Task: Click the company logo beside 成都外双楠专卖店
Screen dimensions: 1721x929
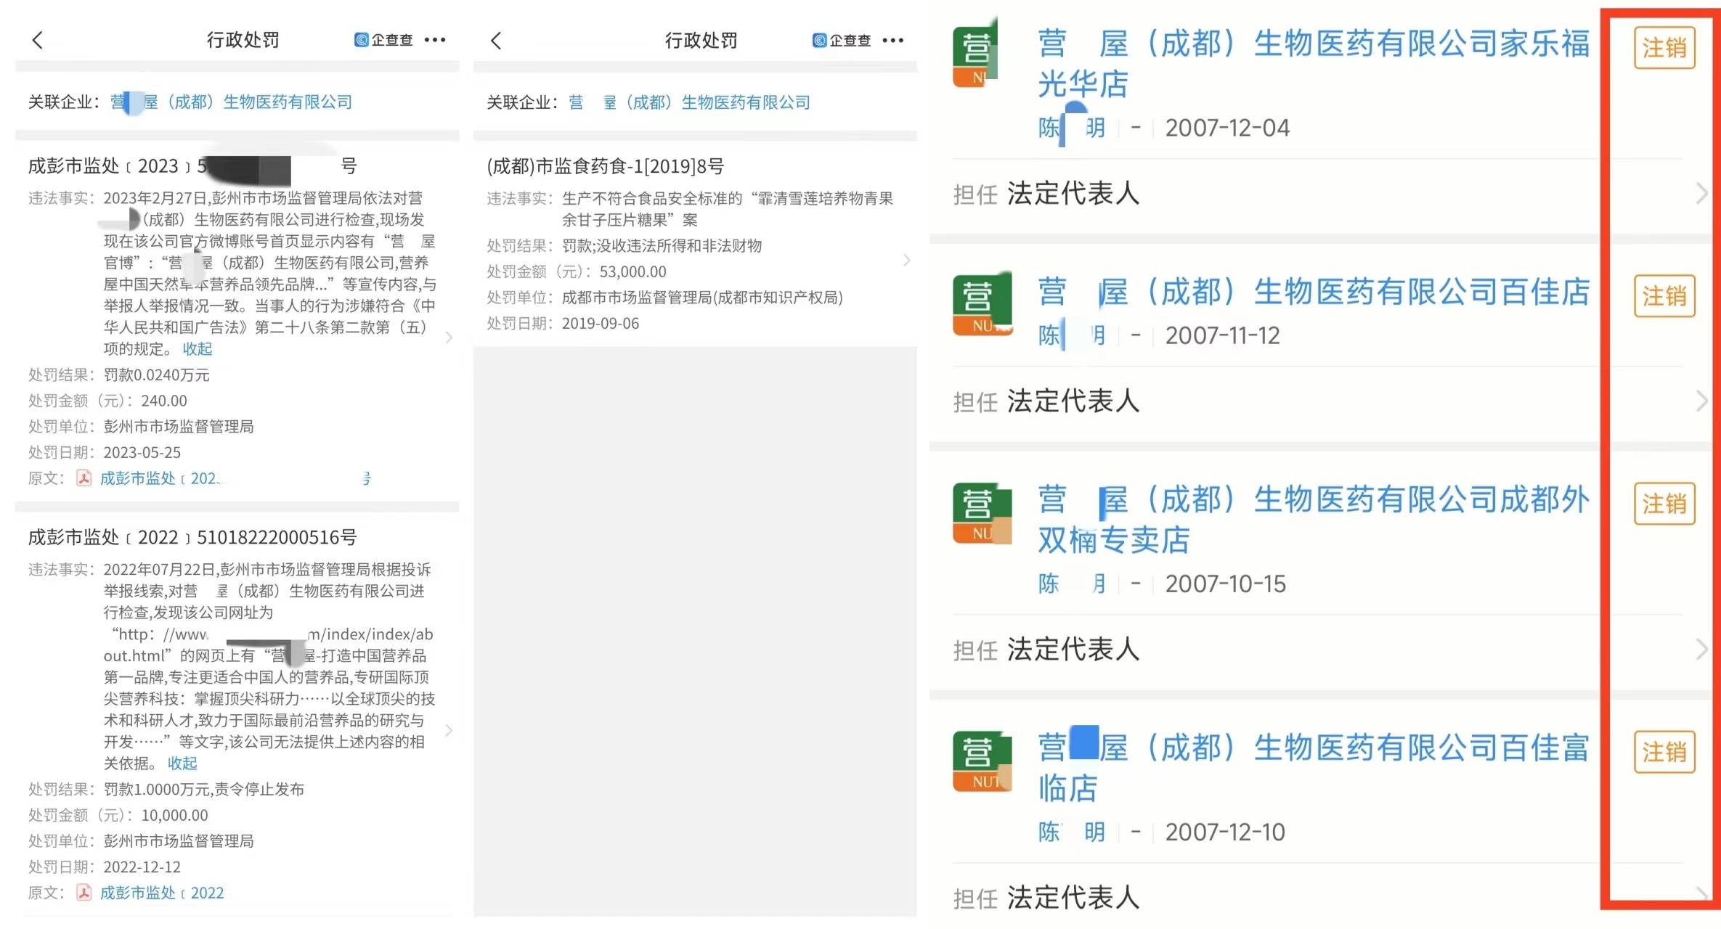Action: 982,512
